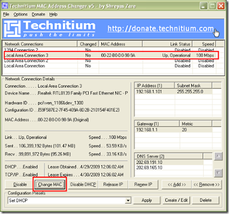Click the Gateway (1) column header
229x214 pixels.
point(157,124)
